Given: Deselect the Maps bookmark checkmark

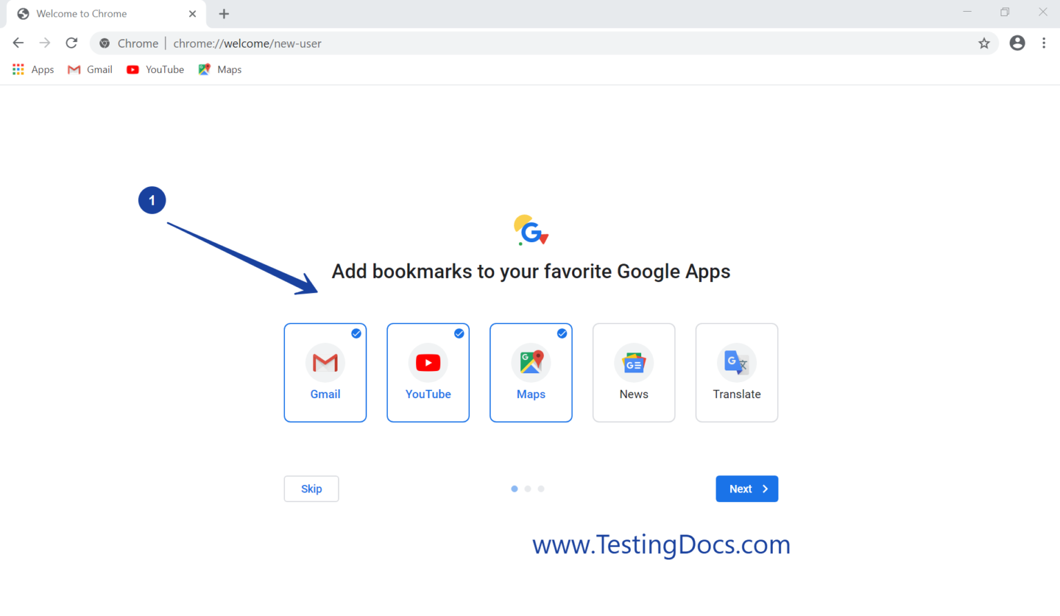Looking at the screenshot, I should tap(562, 333).
